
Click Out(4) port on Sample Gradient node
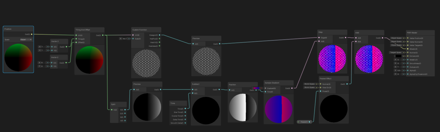(x=292, y=88)
